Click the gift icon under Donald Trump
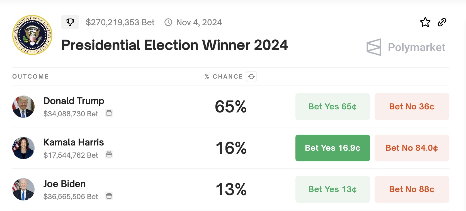This screenshot has width=466, height=211. 109,113
